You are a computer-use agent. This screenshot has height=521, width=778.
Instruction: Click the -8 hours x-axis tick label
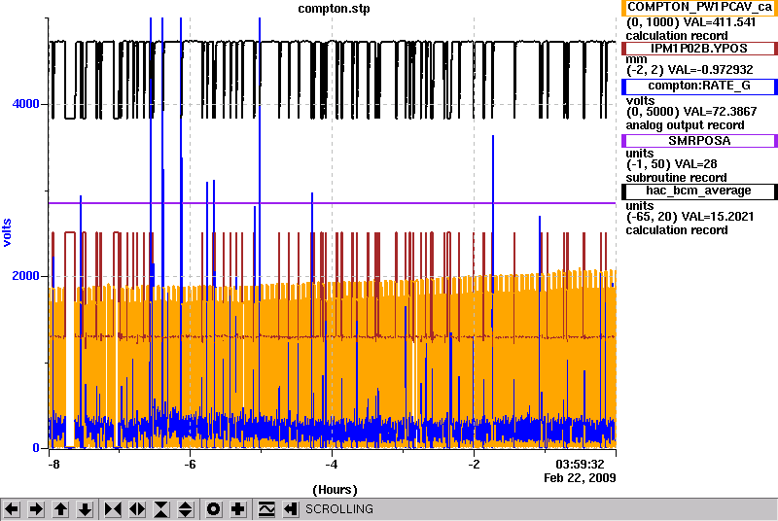[53, 465]
